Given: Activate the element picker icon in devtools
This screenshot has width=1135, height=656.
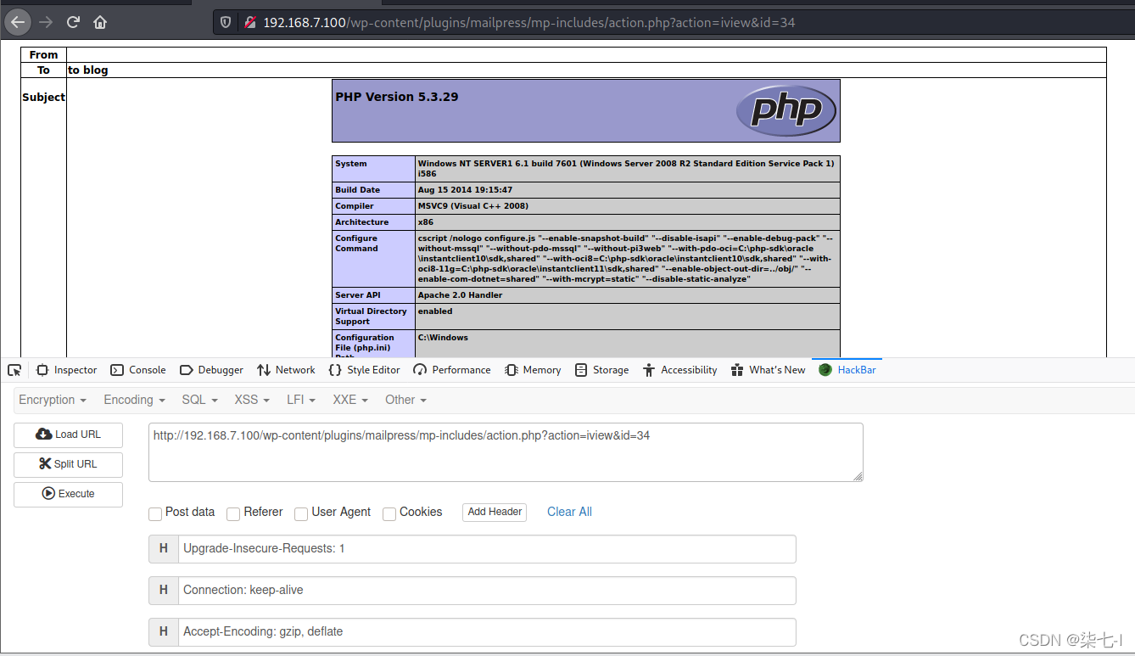Looking at the screenshot, I should pyautogui.click(x=14, y=370).
